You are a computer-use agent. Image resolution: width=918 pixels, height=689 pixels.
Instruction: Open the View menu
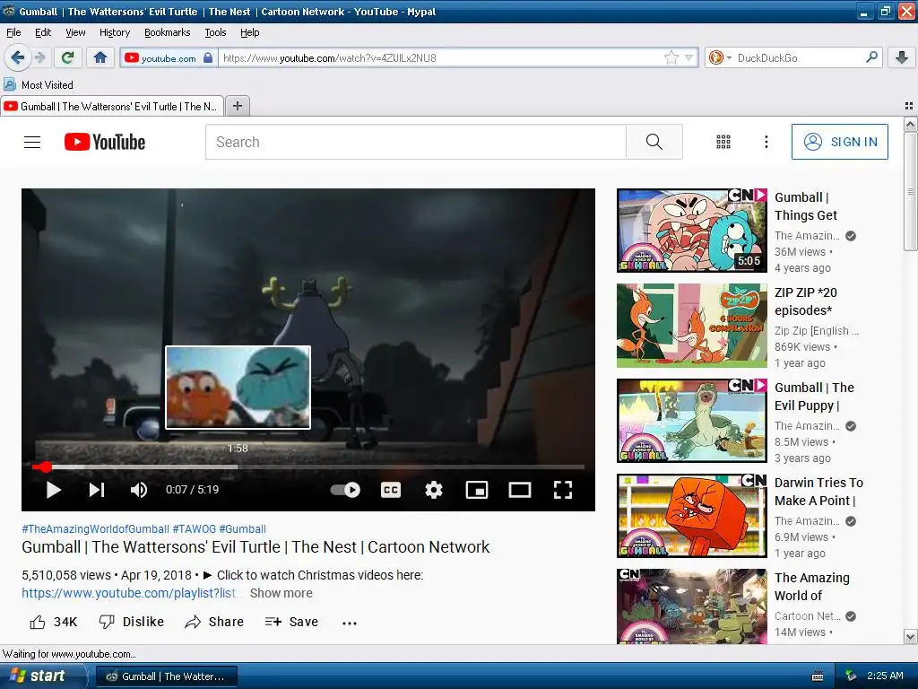point(75,32)
